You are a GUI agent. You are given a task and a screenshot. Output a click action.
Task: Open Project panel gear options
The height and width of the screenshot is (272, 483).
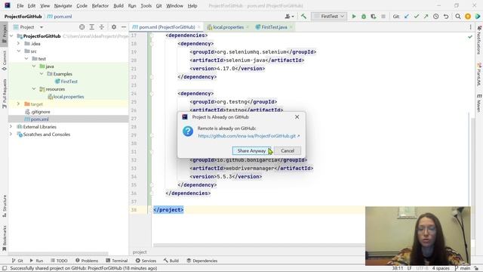[114, 27]
